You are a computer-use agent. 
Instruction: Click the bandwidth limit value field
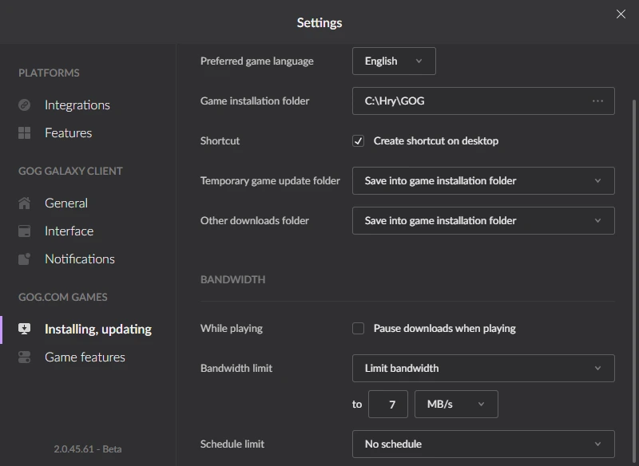tap(388, 404)
